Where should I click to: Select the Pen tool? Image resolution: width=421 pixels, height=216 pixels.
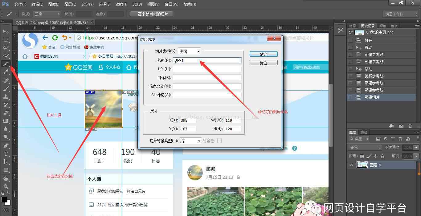pos(6,145)
